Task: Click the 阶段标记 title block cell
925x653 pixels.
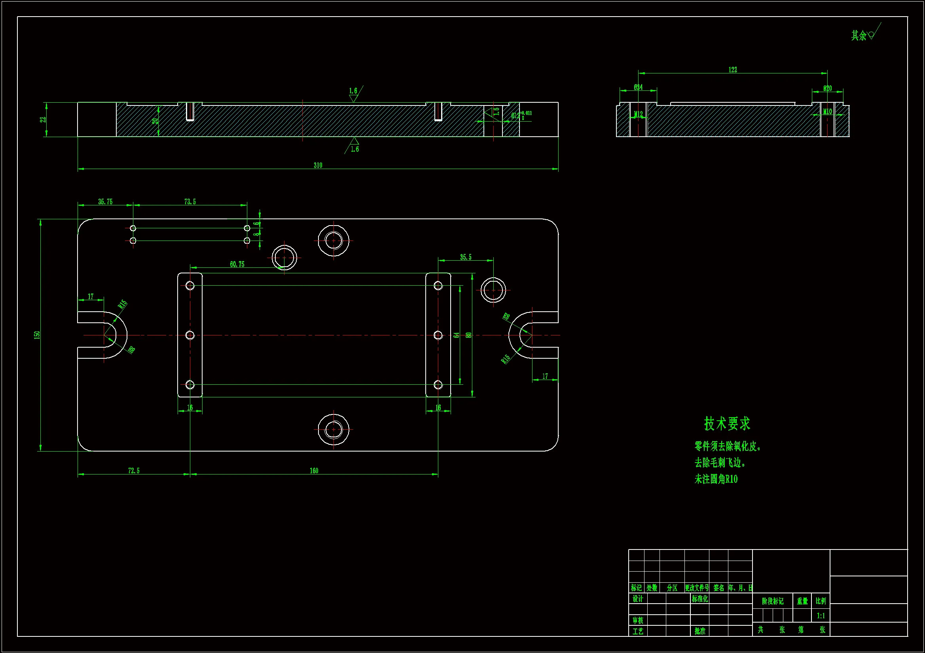Action: 772,601
